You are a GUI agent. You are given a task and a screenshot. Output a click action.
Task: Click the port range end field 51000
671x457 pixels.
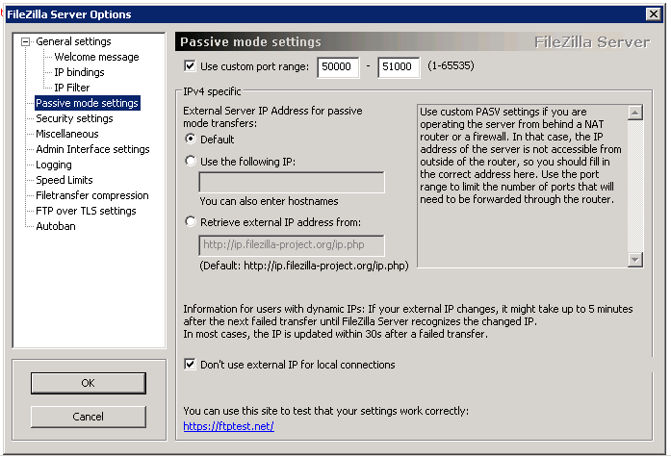coord(399,67)
